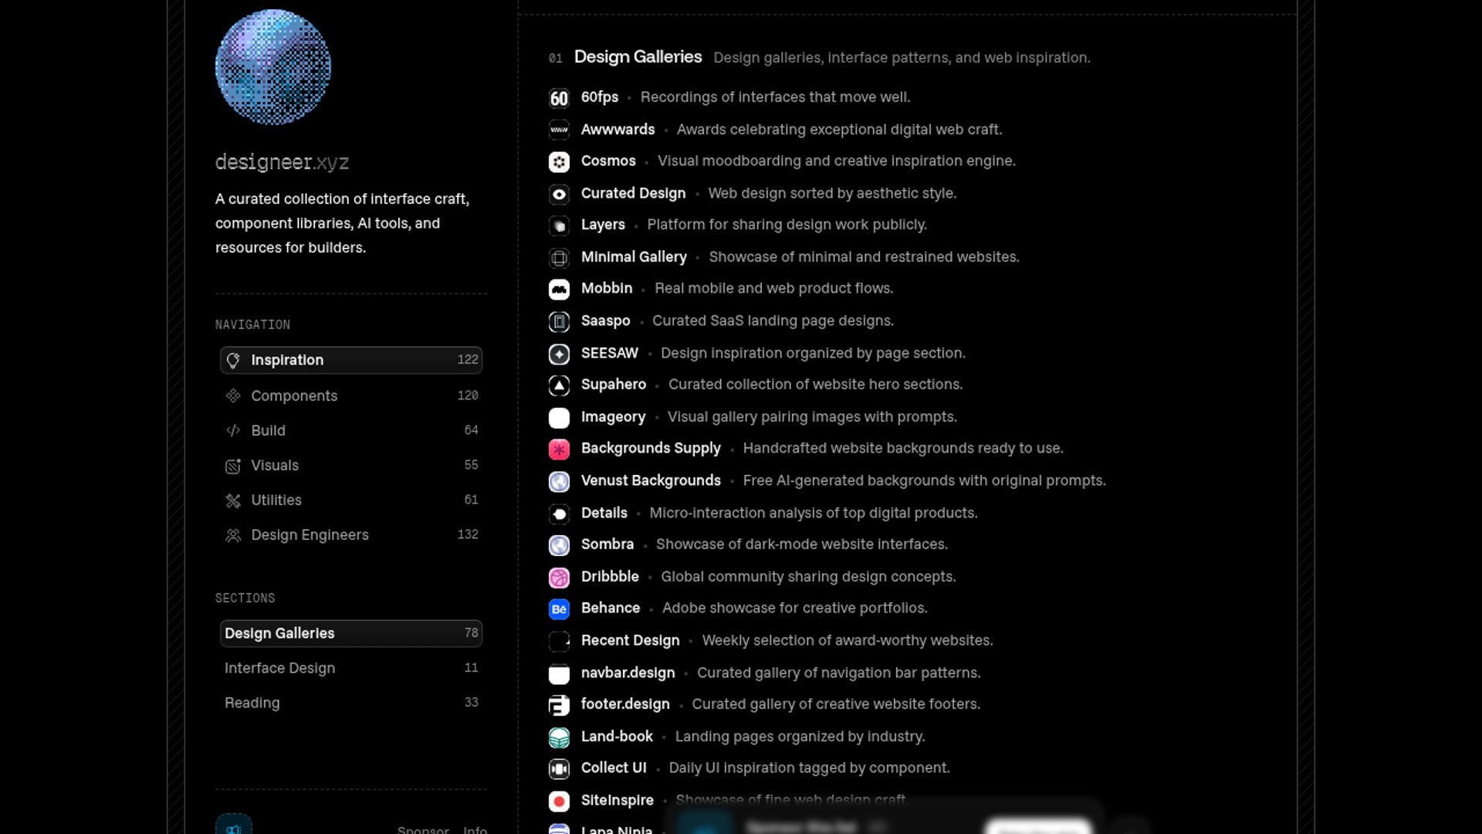
Task: Click the Saaspo logo icon
Action: (559, 321)
